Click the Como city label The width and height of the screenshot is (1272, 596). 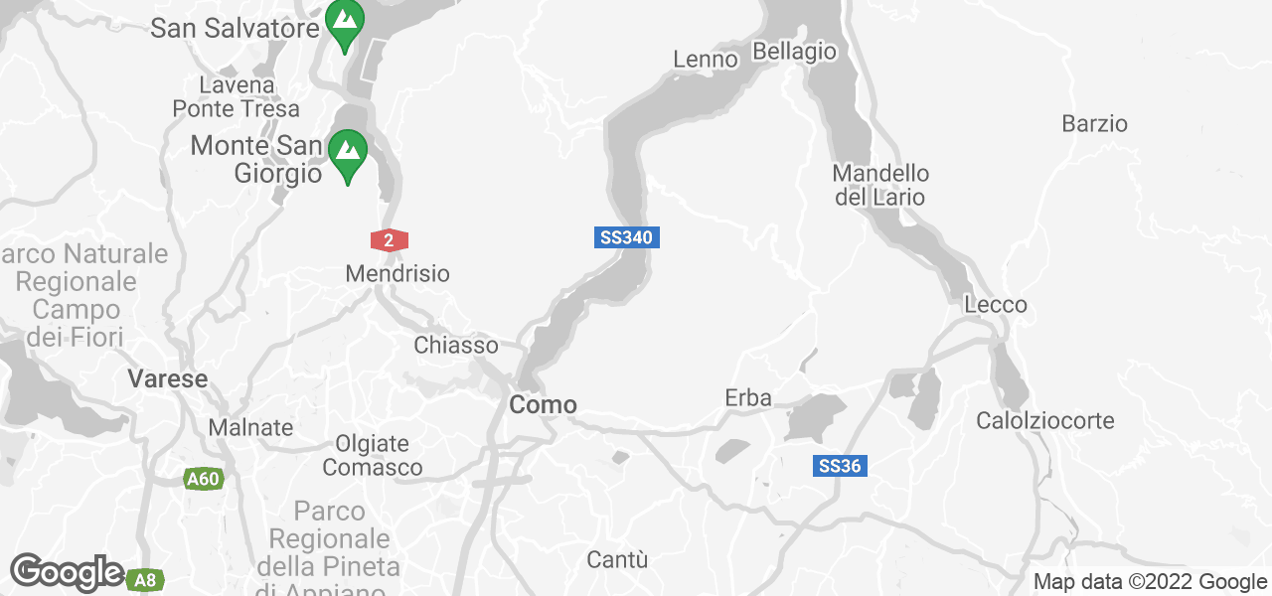[543, 405]
